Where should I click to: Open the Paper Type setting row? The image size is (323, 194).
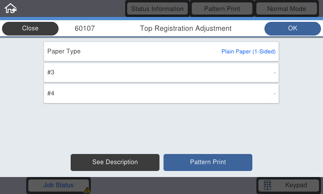point(161,52)
